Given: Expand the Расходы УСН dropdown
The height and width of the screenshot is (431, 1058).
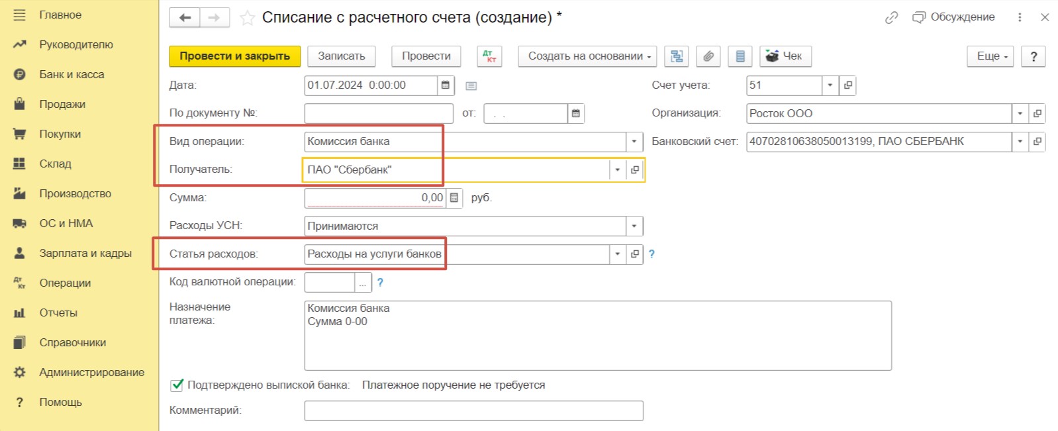Looking at the screenshot, I should (x=634, y=226).
